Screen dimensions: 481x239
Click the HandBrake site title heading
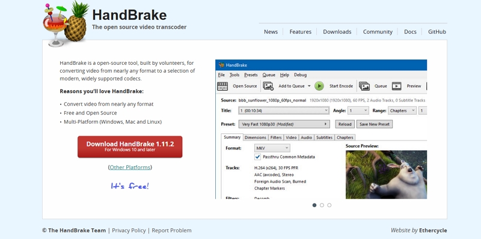coord(129,15)
